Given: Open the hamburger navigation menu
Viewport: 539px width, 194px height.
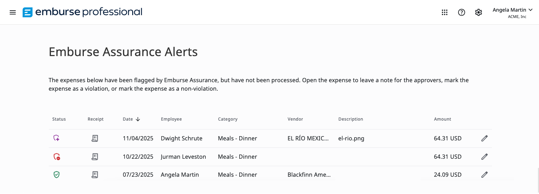Looking at the screenshot, I should tap(13, 12).
